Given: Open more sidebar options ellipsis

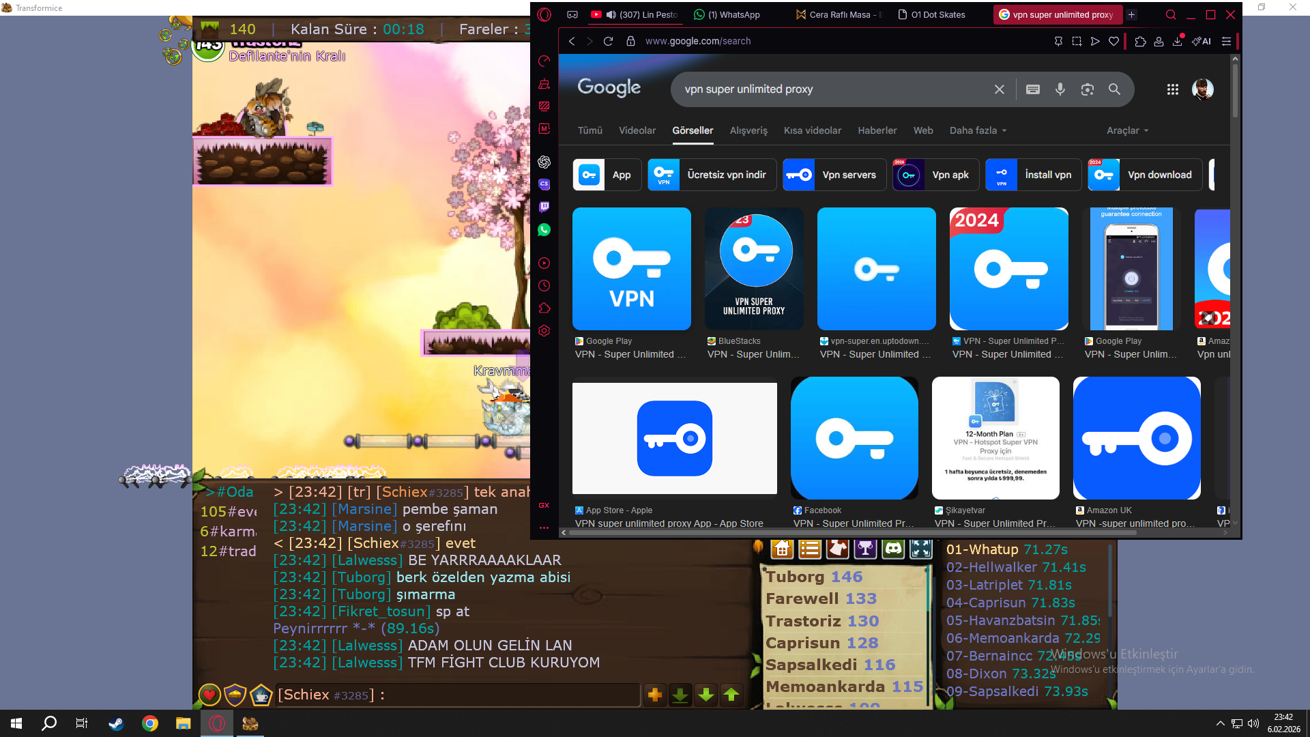Looking at the screenshot, I should (x=544, y=528).
